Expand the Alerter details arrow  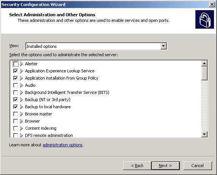pyautogui.click(x=21, y=64)
